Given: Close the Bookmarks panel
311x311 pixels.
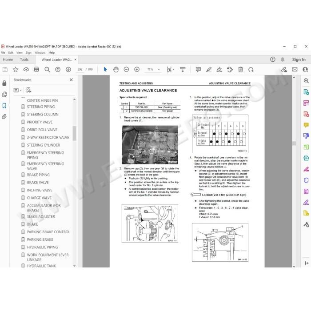Looking at the screenshot, I should [71, 80].
